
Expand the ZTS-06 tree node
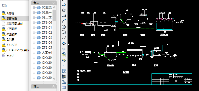click(34, 23)
